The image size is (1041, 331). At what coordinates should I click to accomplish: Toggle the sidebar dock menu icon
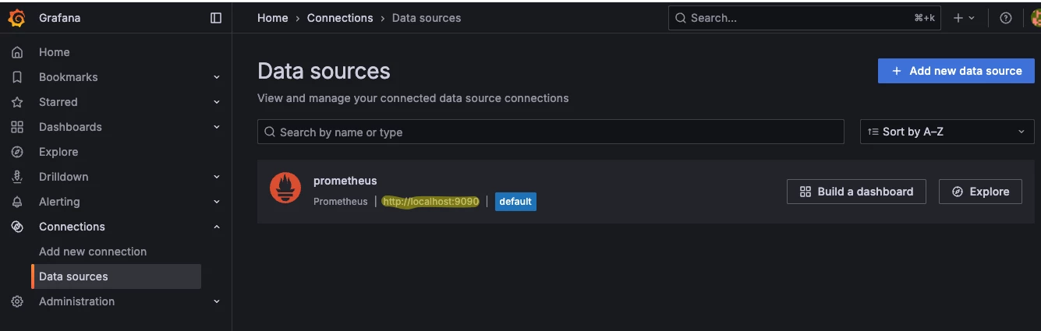[216, 18]
